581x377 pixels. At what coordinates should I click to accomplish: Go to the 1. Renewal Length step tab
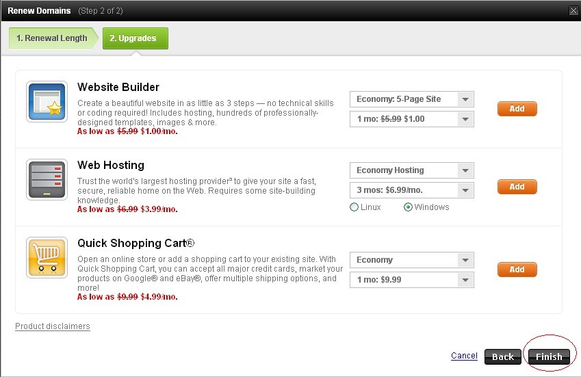pyautogui.click(x=53, y=38)
